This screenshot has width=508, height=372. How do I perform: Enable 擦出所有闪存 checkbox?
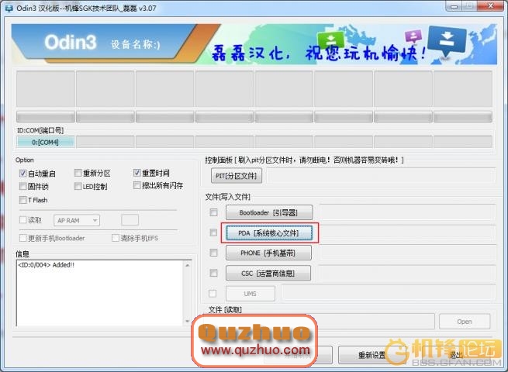137,185
